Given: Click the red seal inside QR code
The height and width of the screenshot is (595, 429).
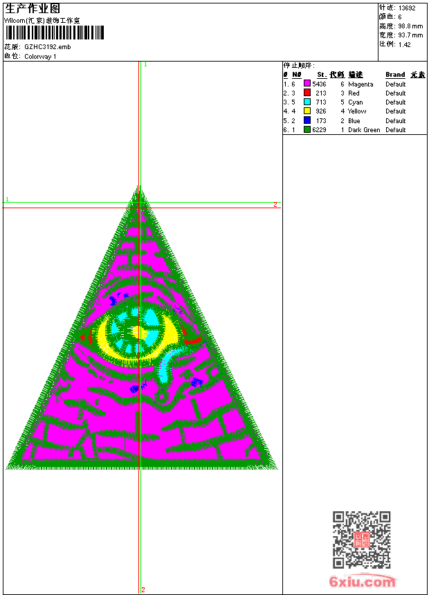Looking at the screenshot, I should tap(362, 540).
